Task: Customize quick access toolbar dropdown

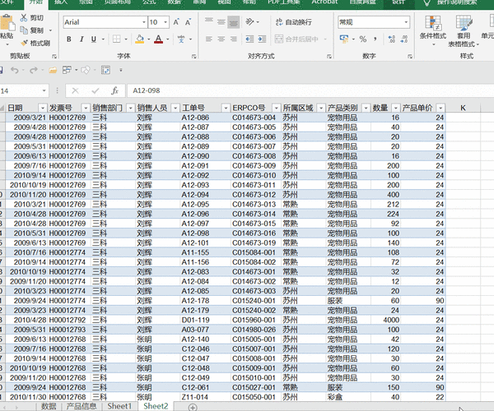Action: [x=121, y=70]
